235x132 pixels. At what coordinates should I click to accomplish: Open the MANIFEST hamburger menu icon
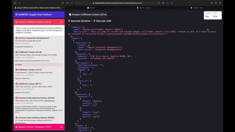(17, 15)
